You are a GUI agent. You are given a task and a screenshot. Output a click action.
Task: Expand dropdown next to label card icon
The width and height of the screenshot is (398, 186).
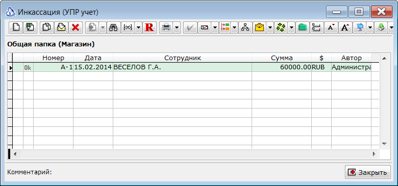pos(214,28)
